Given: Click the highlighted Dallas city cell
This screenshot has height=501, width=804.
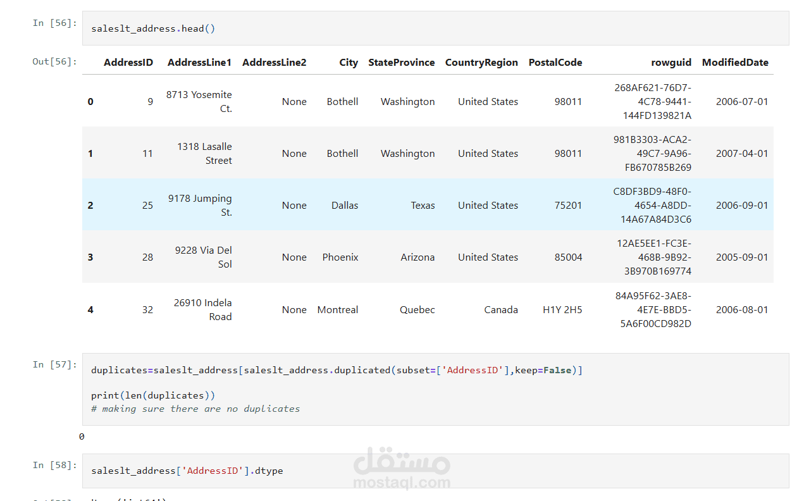Looking at the screenshot, I should coord(345,206).
